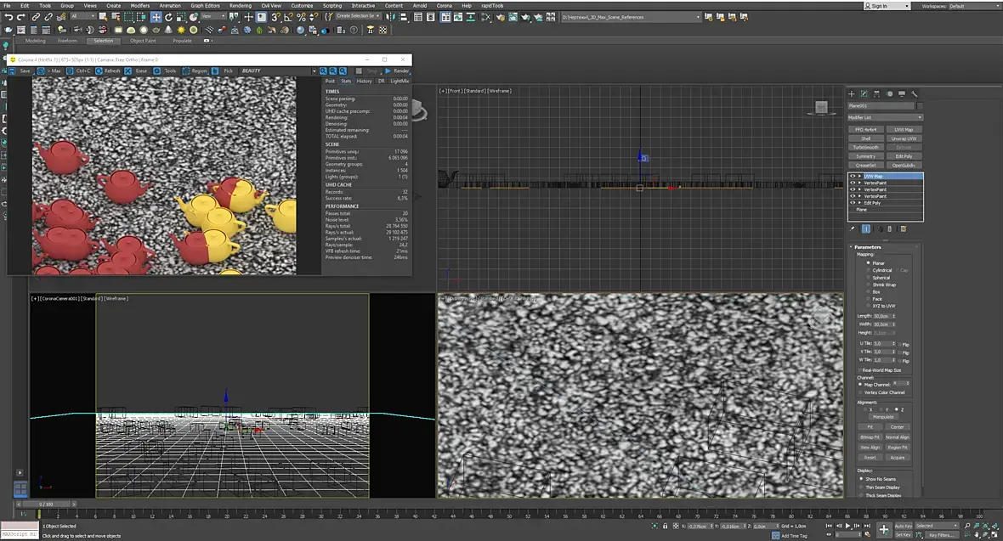Open the Utilities wrench panel icon
This screenshot has height=541, width=1003.
tap(914, 93)
